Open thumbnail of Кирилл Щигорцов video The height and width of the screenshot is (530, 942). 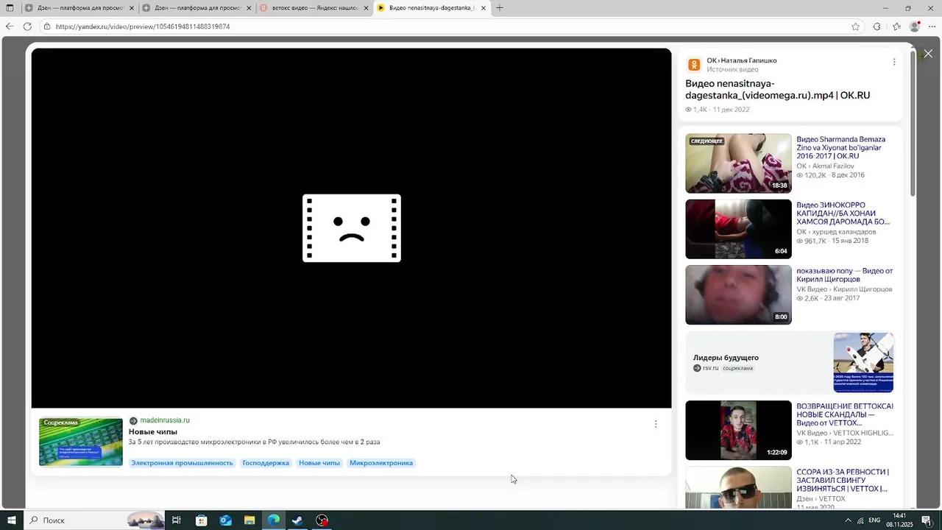point(738,294)
